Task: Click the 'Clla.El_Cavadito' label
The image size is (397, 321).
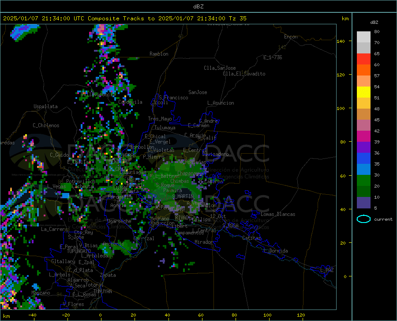Action: (244, 74)
